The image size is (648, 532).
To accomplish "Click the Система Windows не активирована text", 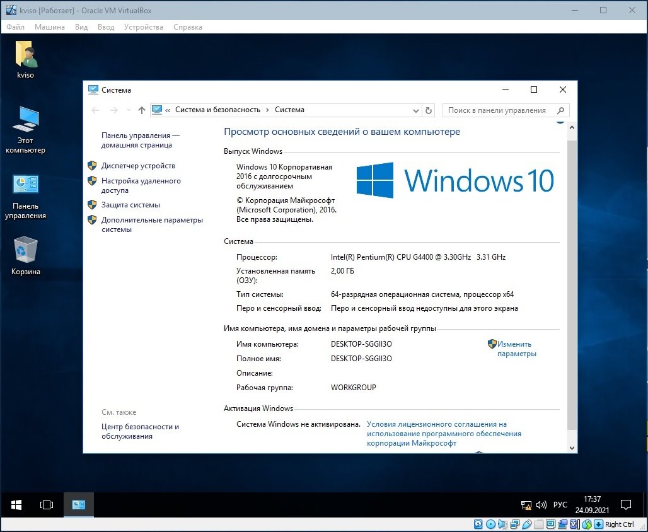I will pos(298,424).
